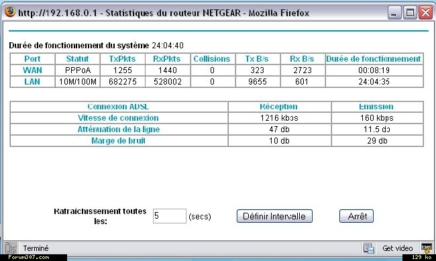Click the Firefox icon in title bar
The width and height of the screenshot is (436, 261).
10,12
